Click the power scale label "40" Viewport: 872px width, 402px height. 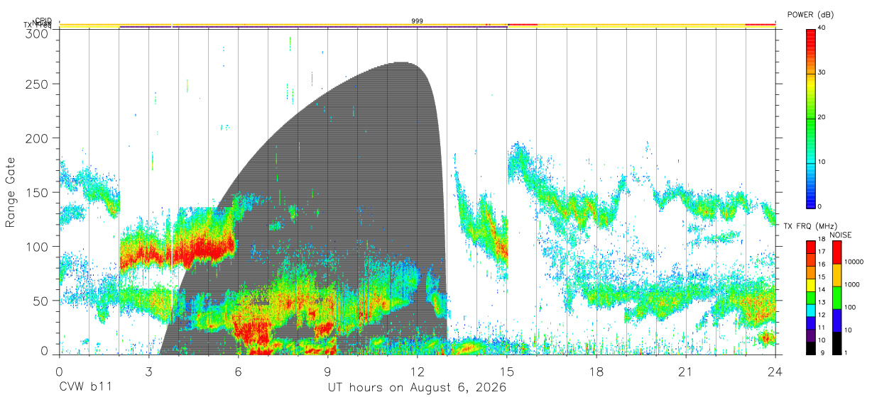822,28
